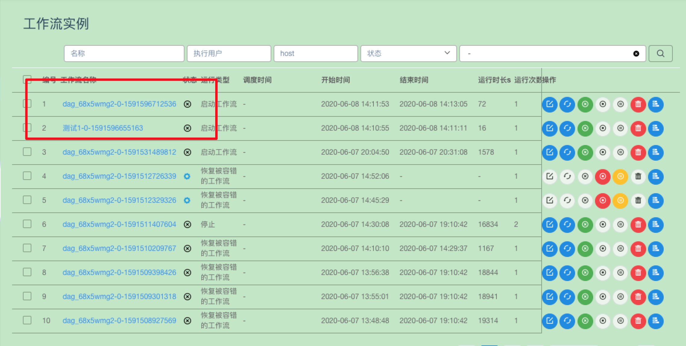Open the 状态 status dropdown
Viewport: 686px width, 346px height.
408,54
